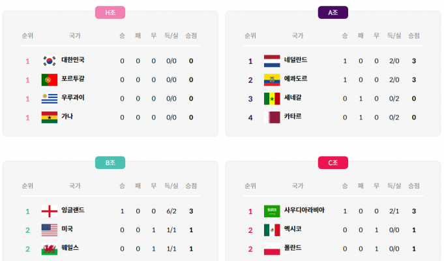Click the South Korea flag icon
Screen dimensions: 444x261
[x=49, y=61]
